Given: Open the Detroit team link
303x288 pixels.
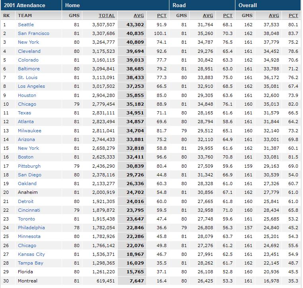Looking at the screenshot, I should tap(25, 201).
